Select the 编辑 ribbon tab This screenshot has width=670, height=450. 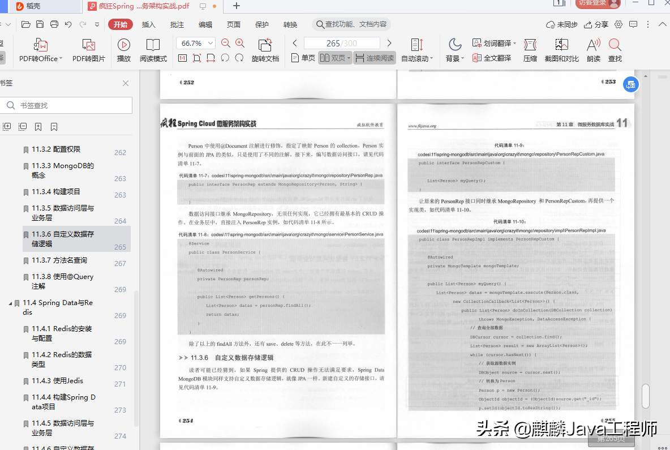[205, 24]
